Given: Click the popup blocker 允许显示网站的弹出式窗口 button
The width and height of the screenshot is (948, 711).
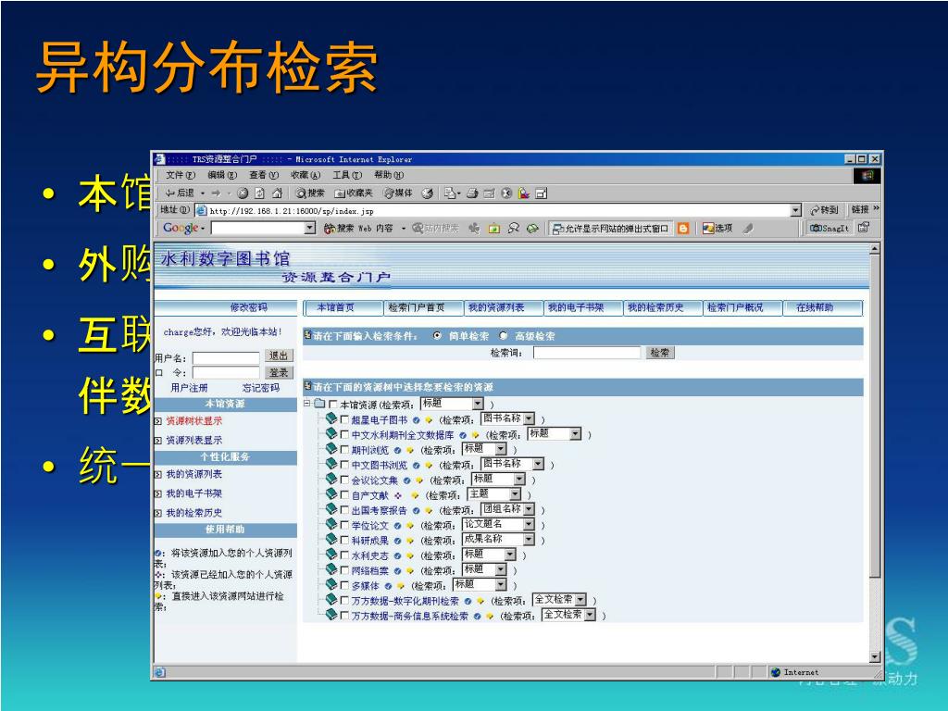Looking at the screenshot, I should (x=611, y=229).
